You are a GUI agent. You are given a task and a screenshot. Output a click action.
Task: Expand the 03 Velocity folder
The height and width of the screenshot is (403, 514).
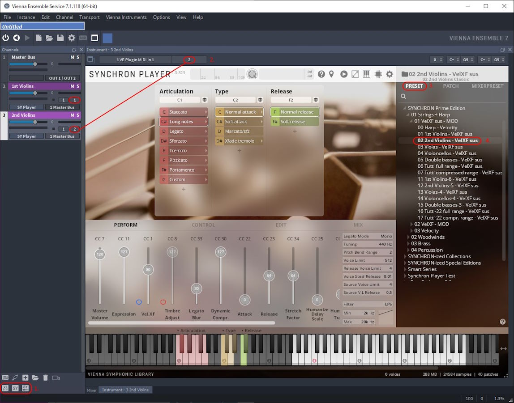[412, 230]
